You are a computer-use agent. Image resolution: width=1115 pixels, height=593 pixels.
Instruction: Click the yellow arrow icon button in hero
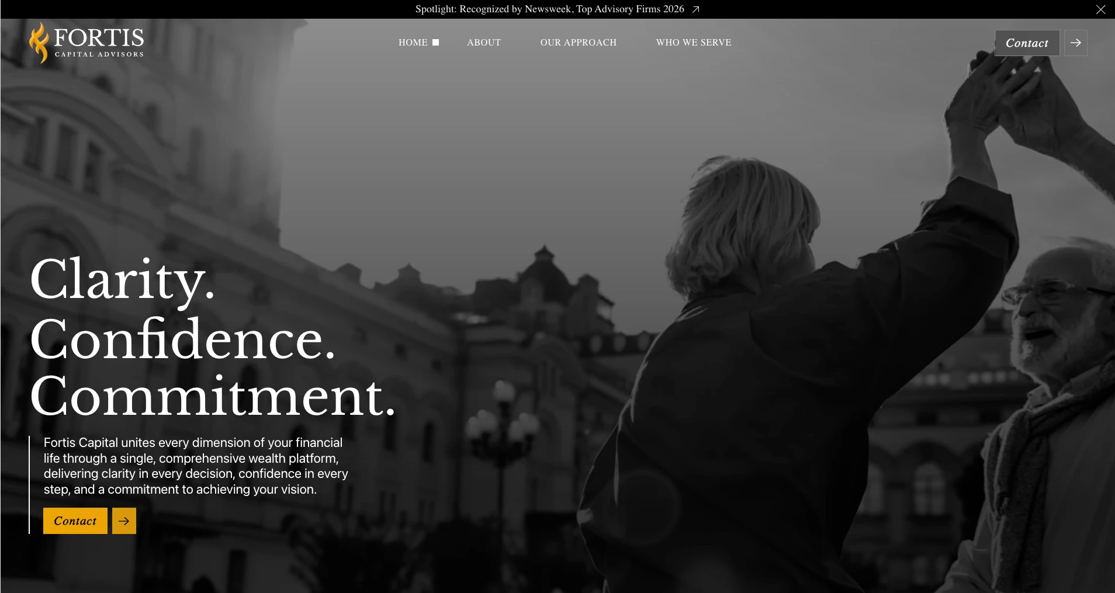click(124, 521)
